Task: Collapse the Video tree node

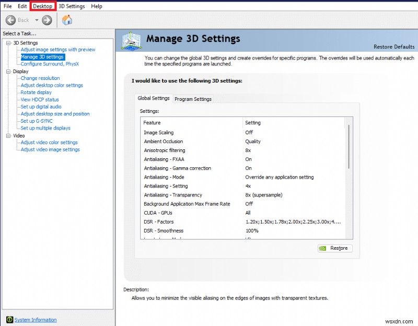Action: 8,135
